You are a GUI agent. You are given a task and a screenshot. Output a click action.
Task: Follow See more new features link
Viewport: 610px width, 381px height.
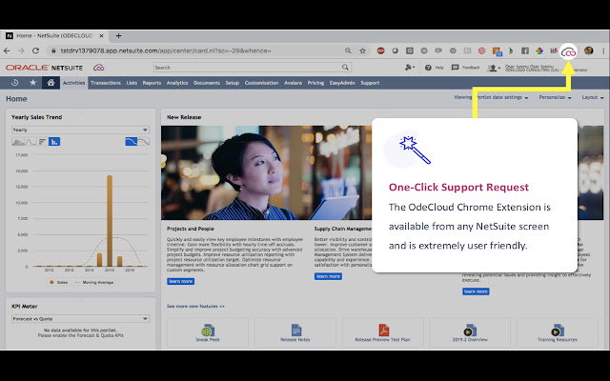195,307
